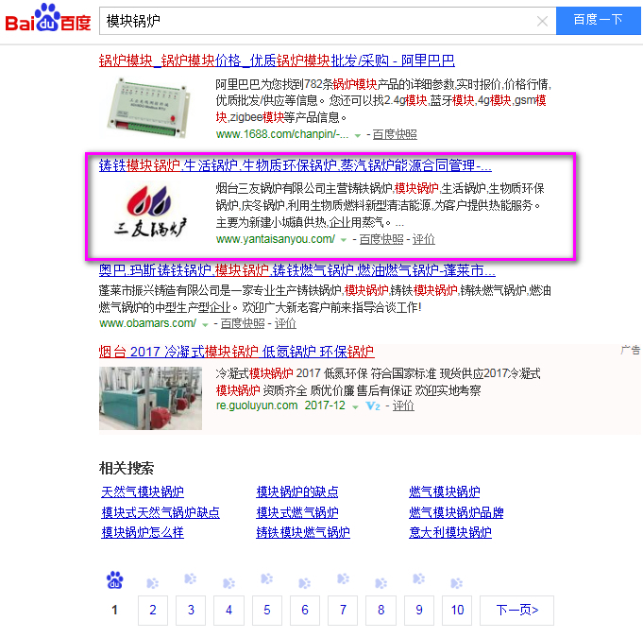Select related search 意大利模块锅炉
643x638 pixels.
click(x=450, y=532)
